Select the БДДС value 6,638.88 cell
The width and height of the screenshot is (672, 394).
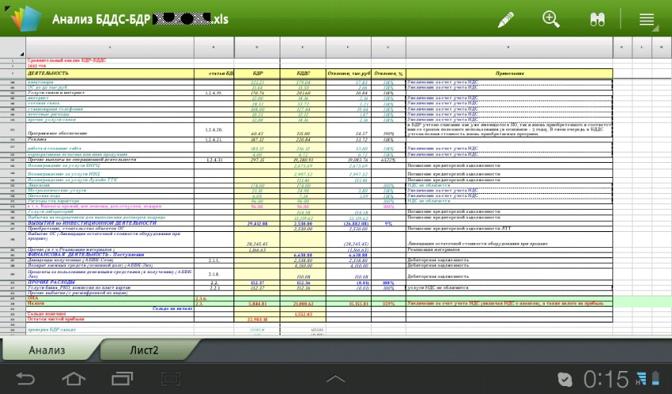pyautogui.click(x=303, y=255)
